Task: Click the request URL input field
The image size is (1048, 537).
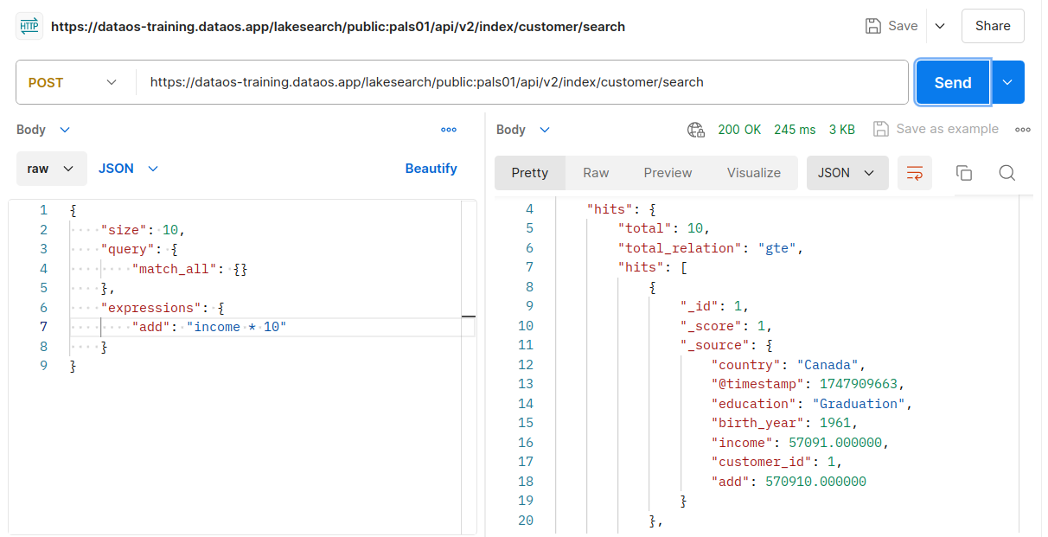Action: click(x=522, y=82)
